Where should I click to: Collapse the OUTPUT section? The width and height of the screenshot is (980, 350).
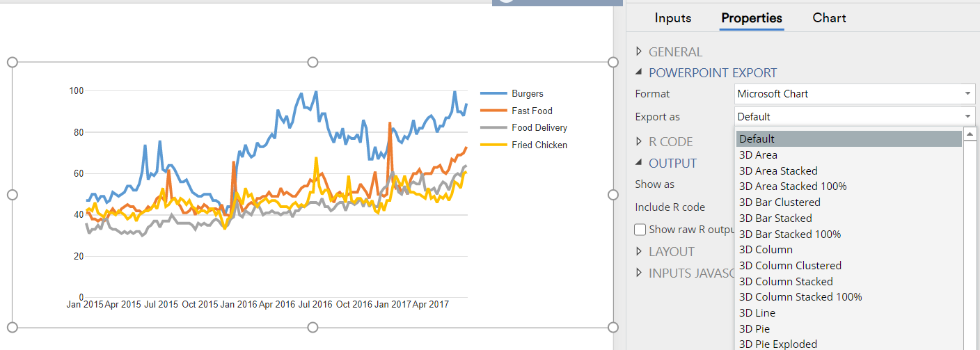tap(640, 163)
